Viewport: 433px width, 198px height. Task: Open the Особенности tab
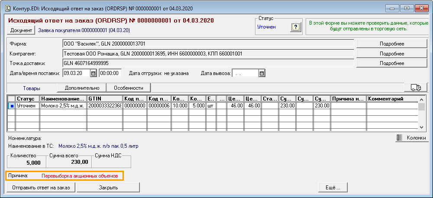click(x=128, y=88)
